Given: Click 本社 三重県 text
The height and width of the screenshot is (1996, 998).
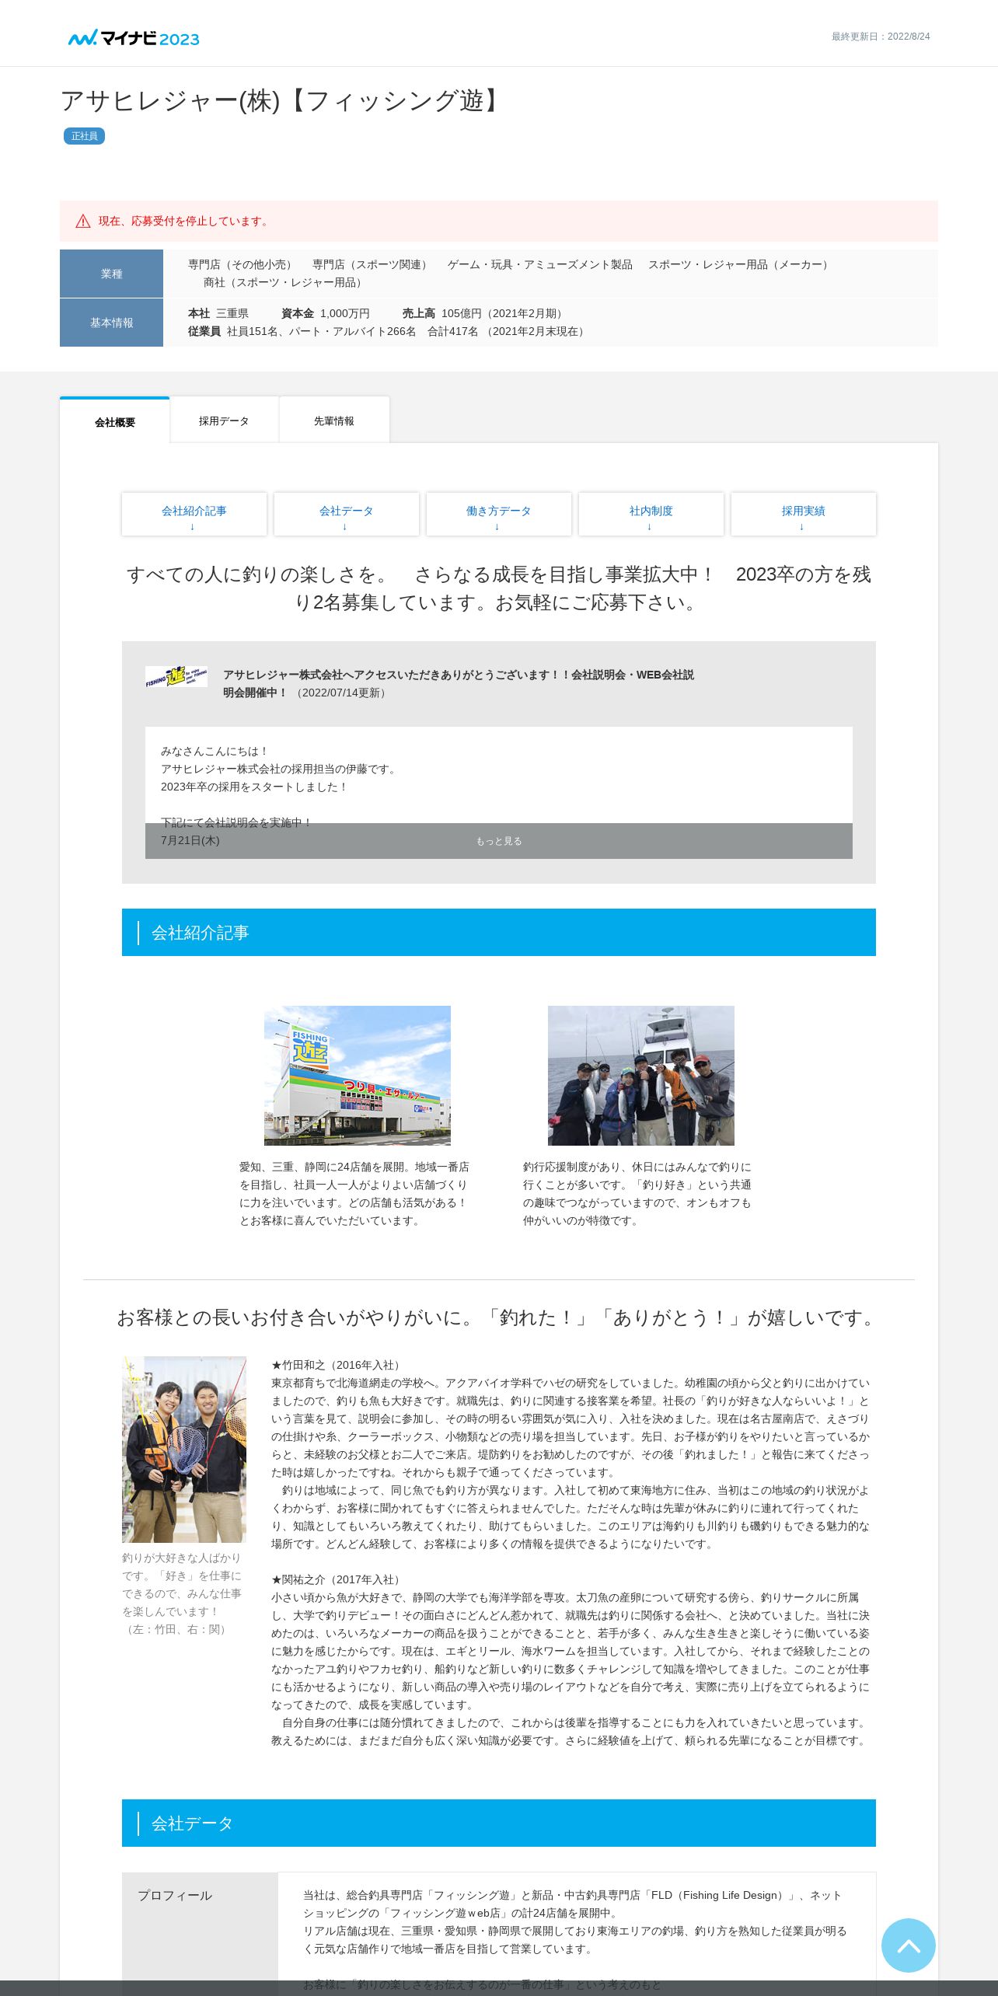Looking at the screenshot, I should pyautogui.click(x=218, y=314).
